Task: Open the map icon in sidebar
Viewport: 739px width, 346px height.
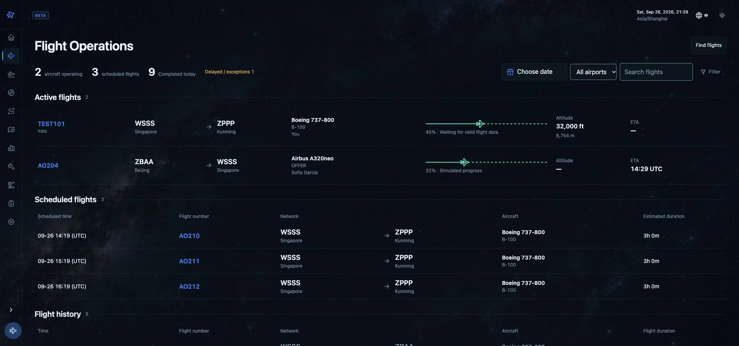Action: click(11, 130)
